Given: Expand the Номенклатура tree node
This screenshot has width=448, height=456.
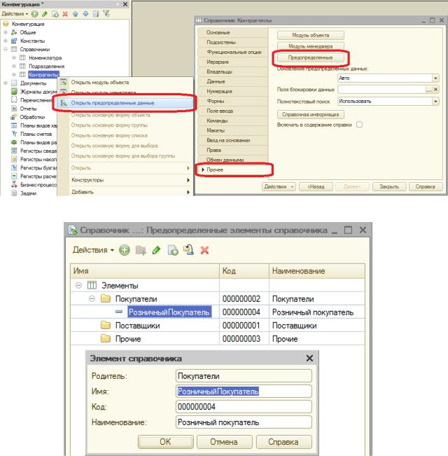Looking at the screenshot, I should [14, 57].
